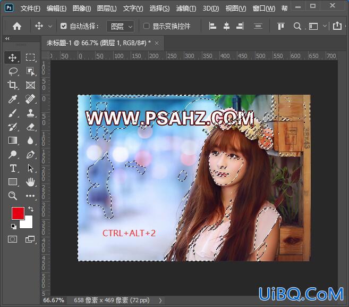
Task: Open the 3D(D) menu
Action: [211, 9]
